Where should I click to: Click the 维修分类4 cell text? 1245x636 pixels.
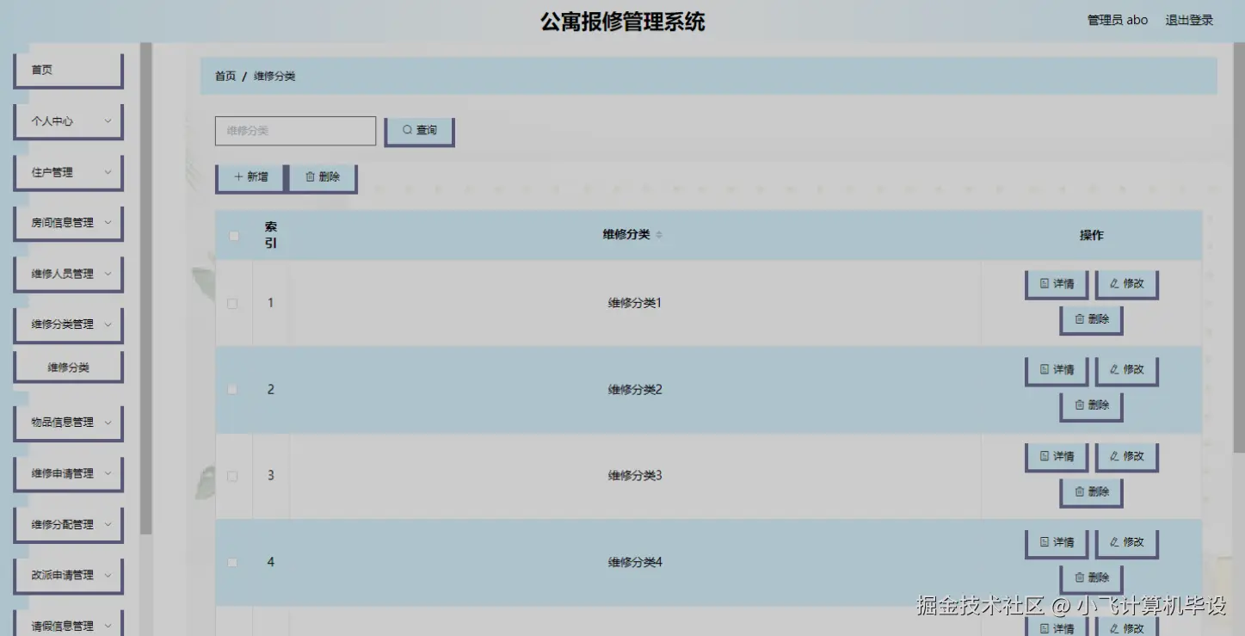pos(635,563)
